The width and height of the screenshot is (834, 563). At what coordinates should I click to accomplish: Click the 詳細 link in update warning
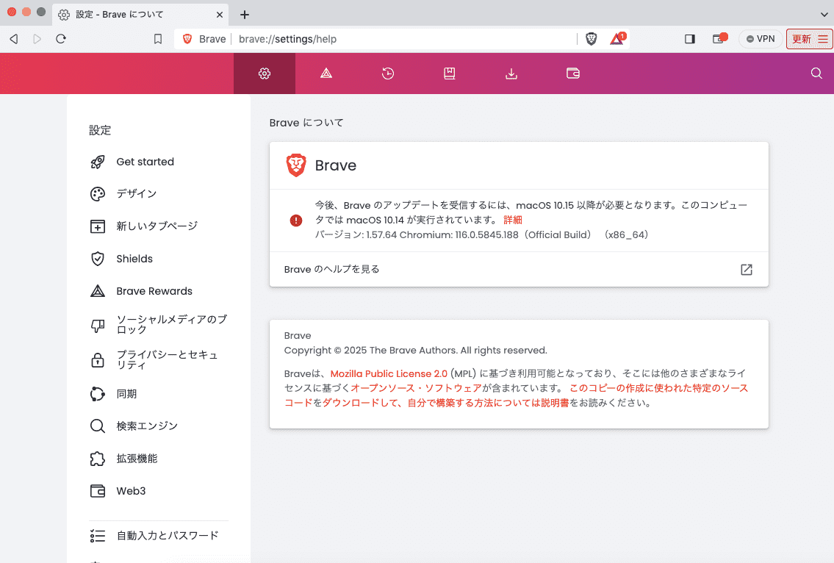(x=513, y=220)
